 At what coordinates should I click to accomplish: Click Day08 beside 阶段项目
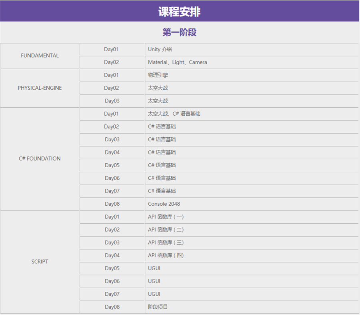[112, 307]
